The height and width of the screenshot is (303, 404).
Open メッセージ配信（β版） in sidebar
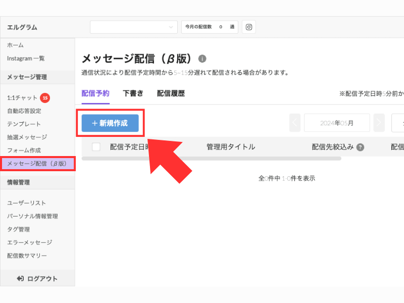point(37,164)
